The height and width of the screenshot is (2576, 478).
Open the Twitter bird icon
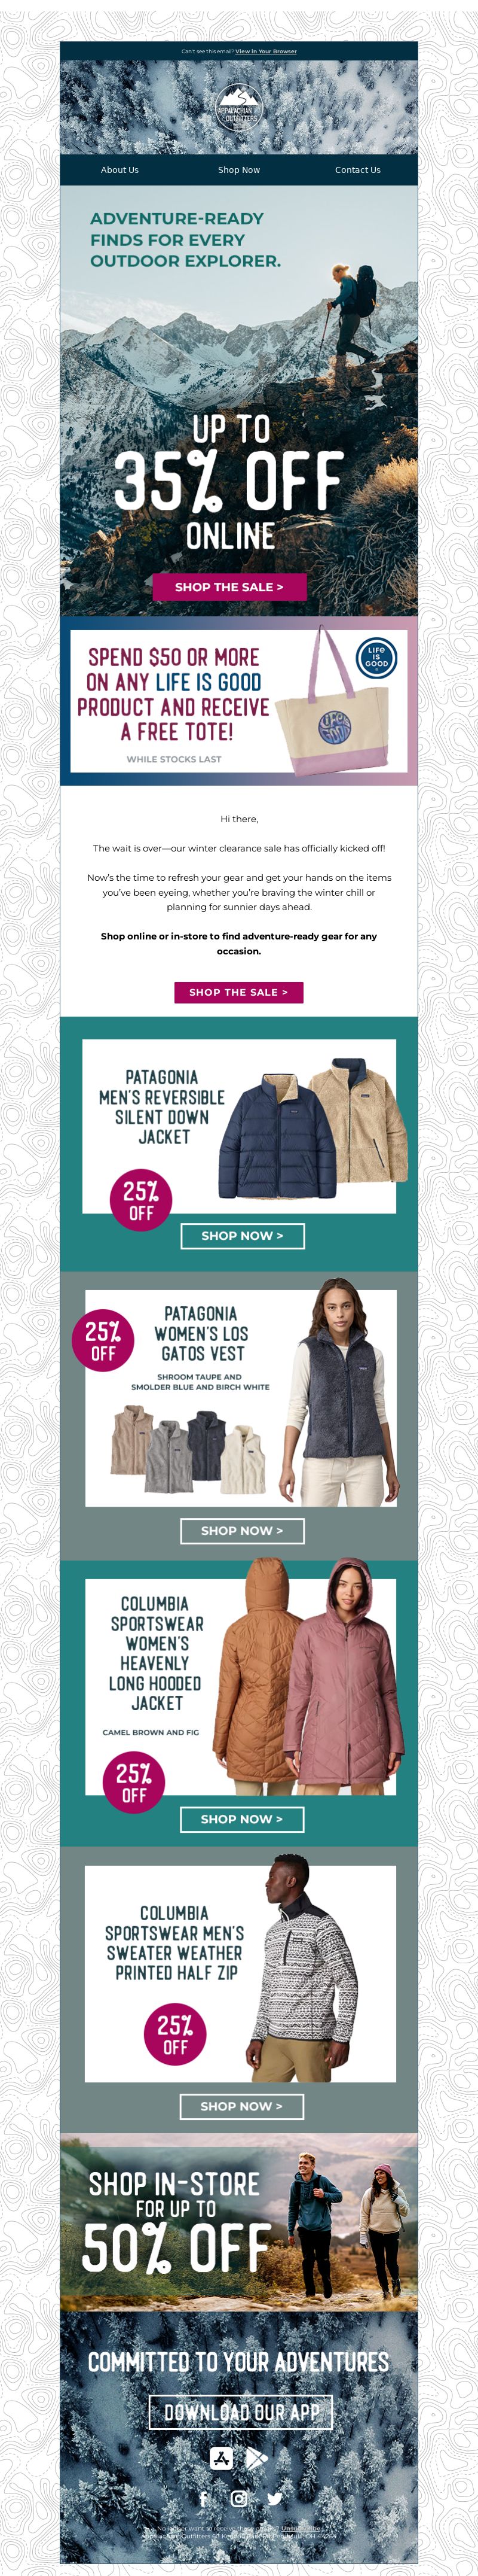(x=274, y=2498)
